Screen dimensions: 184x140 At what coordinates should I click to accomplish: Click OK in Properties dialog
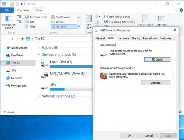[130, 136]
